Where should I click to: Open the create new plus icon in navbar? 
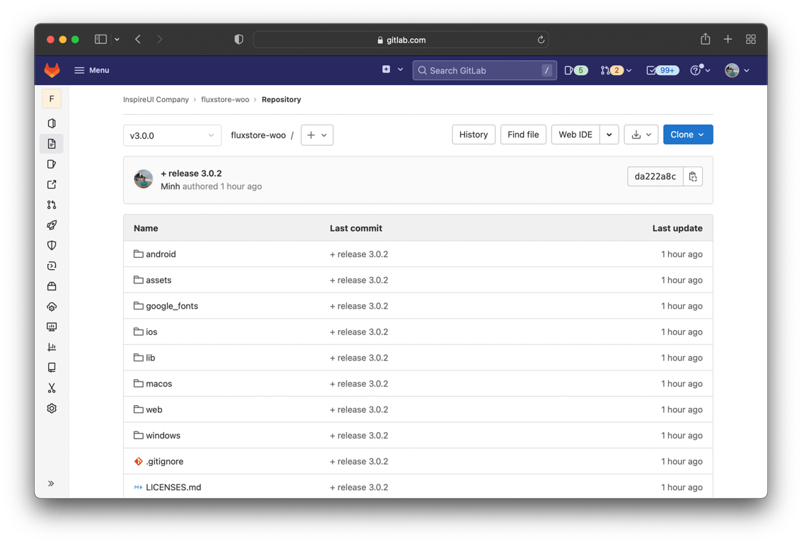386,69
